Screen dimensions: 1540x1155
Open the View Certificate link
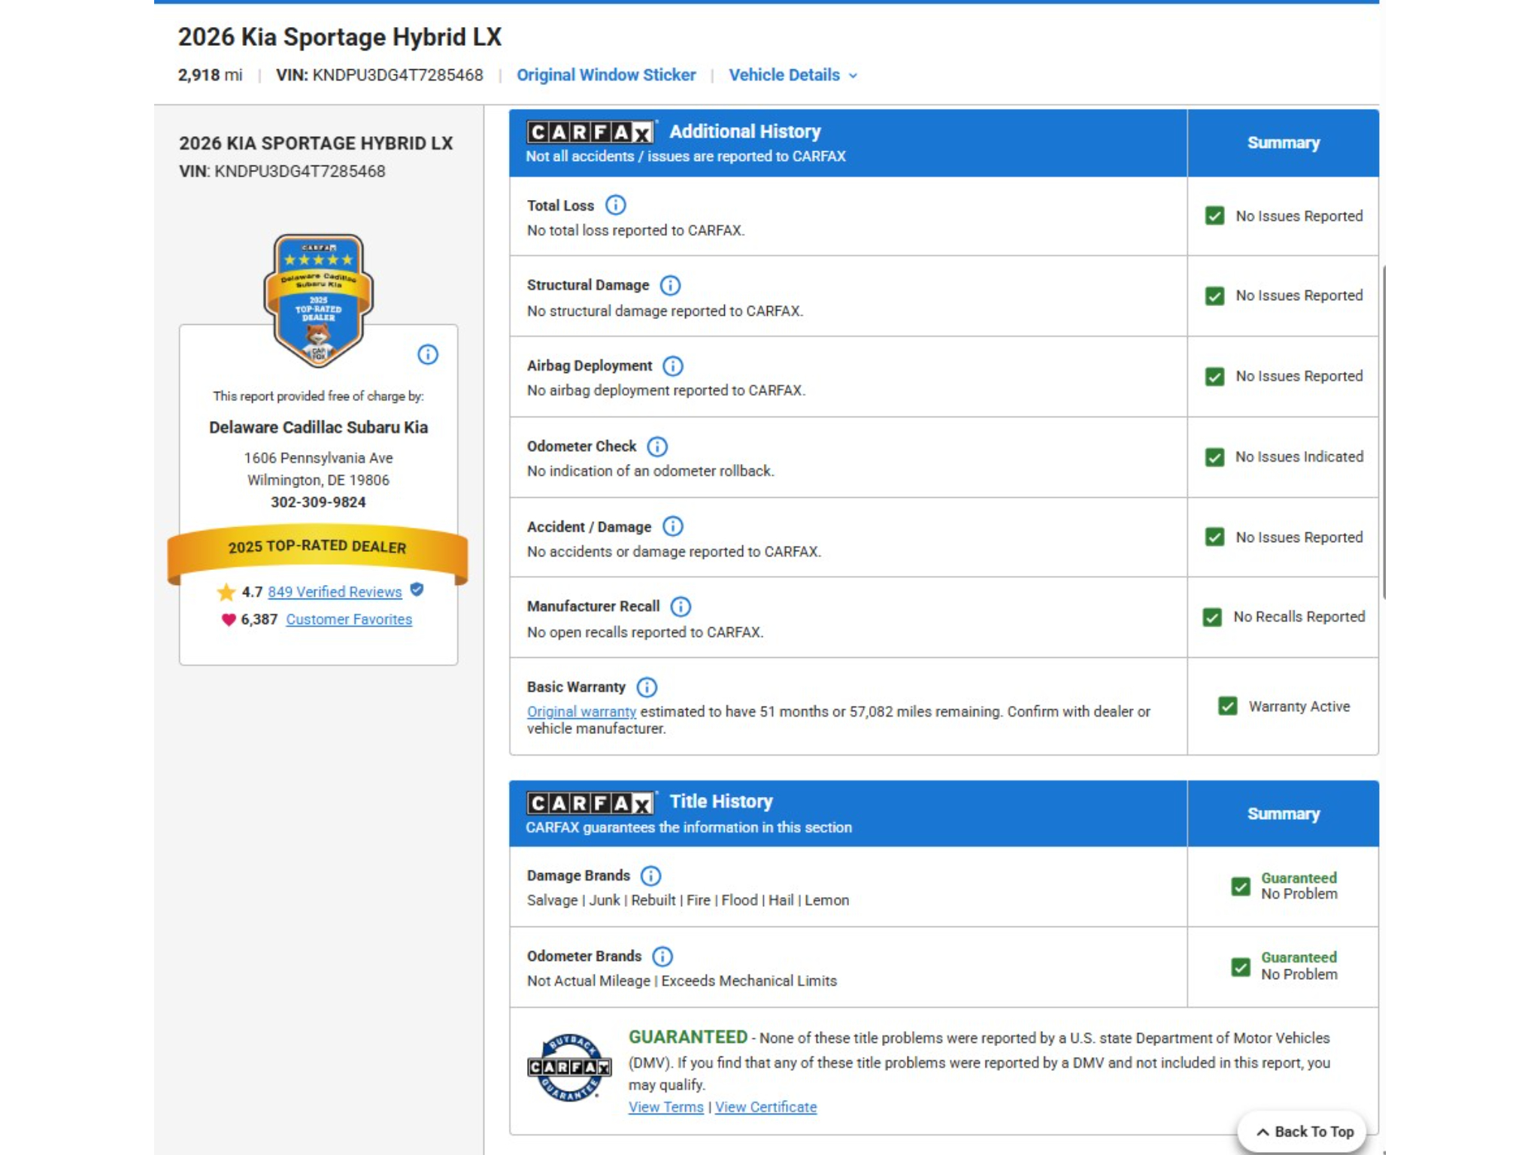coord(765,1107)
